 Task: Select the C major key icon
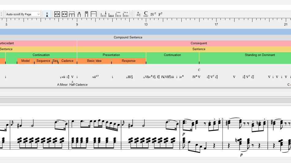pos(146,14)
